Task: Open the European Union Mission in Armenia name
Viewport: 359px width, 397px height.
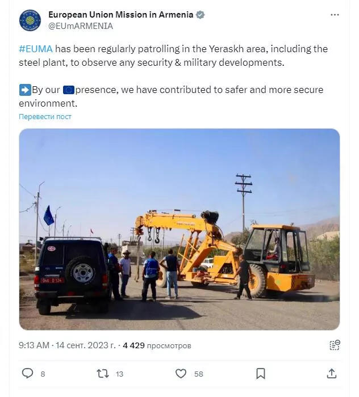Action: tap(120, 15)
